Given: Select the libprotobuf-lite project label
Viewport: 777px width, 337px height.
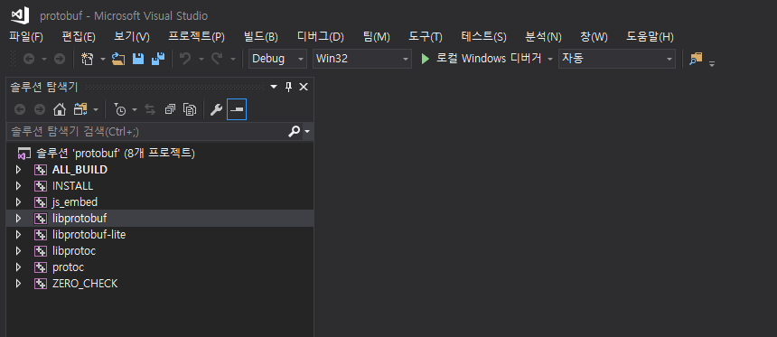Looking at the screenshot, I should (x=89, y=234).
